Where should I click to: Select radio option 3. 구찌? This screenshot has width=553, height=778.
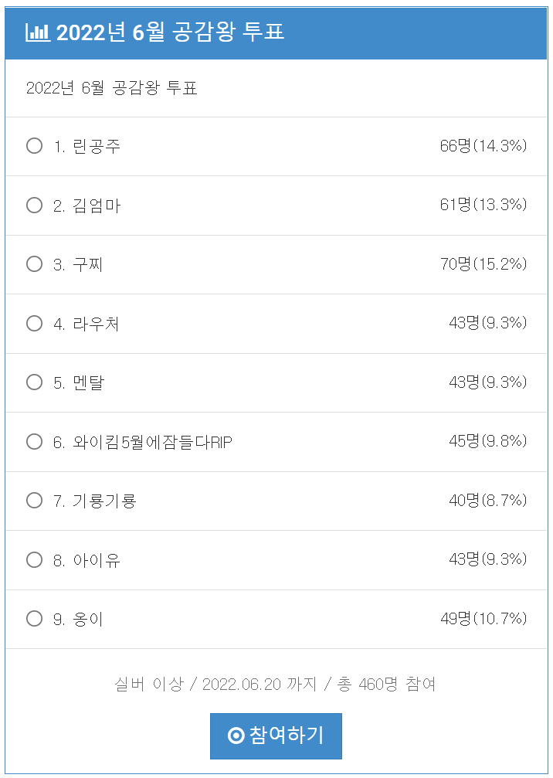click(x=34, y=264)
